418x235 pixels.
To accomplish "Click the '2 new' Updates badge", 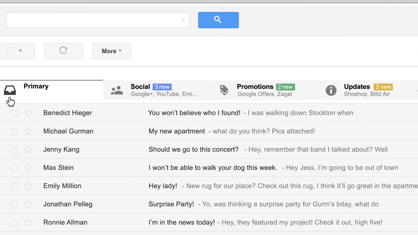I will (383, 87).
